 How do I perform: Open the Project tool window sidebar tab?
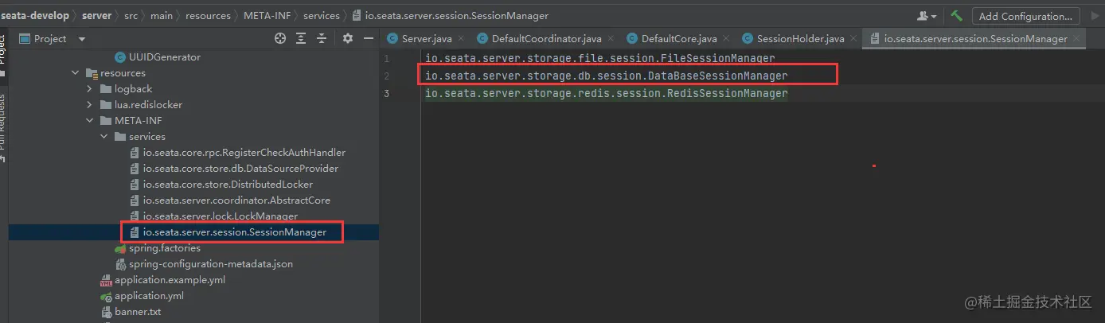tap(2, 49)
